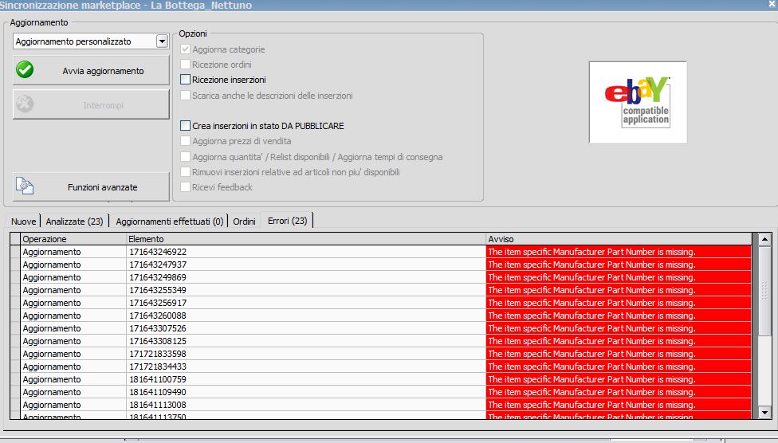Click the error table's scroll down arrow
Viewport: 778px width, 443px height.
pyautogui.click(x=764, y=412)
